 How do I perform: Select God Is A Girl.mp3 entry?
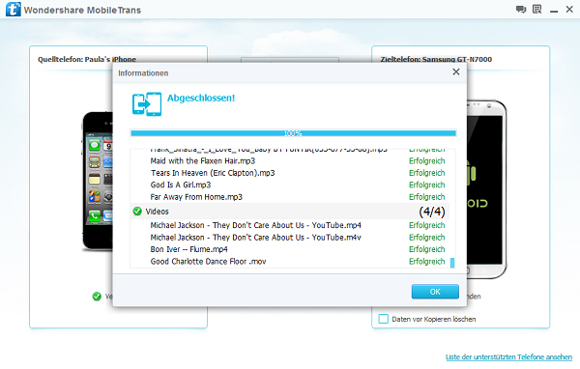[181, 184]
